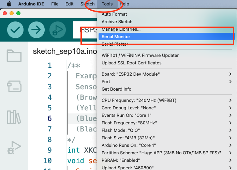This screenshot has width=237, height=170.
Task: Open the Sketch menu
Action: (88, 4)
